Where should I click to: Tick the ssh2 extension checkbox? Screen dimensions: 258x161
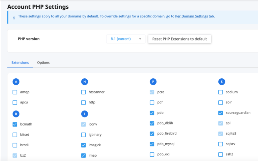[220, 154]
